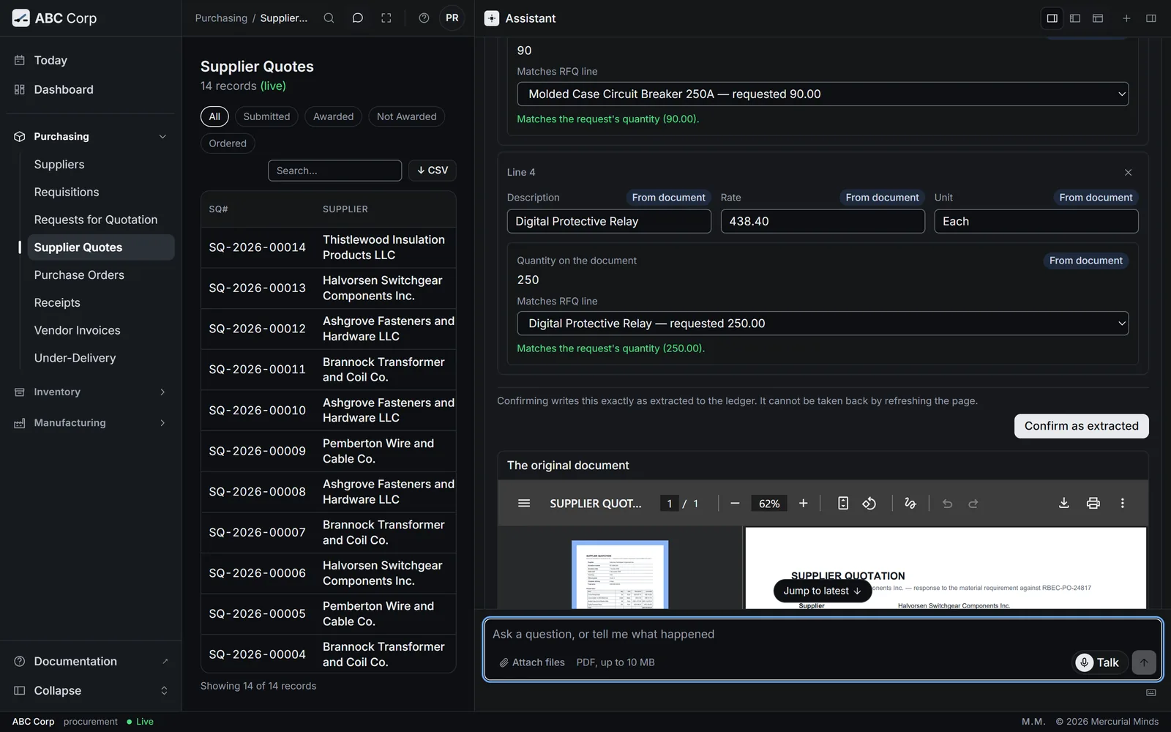
Task: Download the PDF from viewer toolbar
Action: click(1064, 503)
